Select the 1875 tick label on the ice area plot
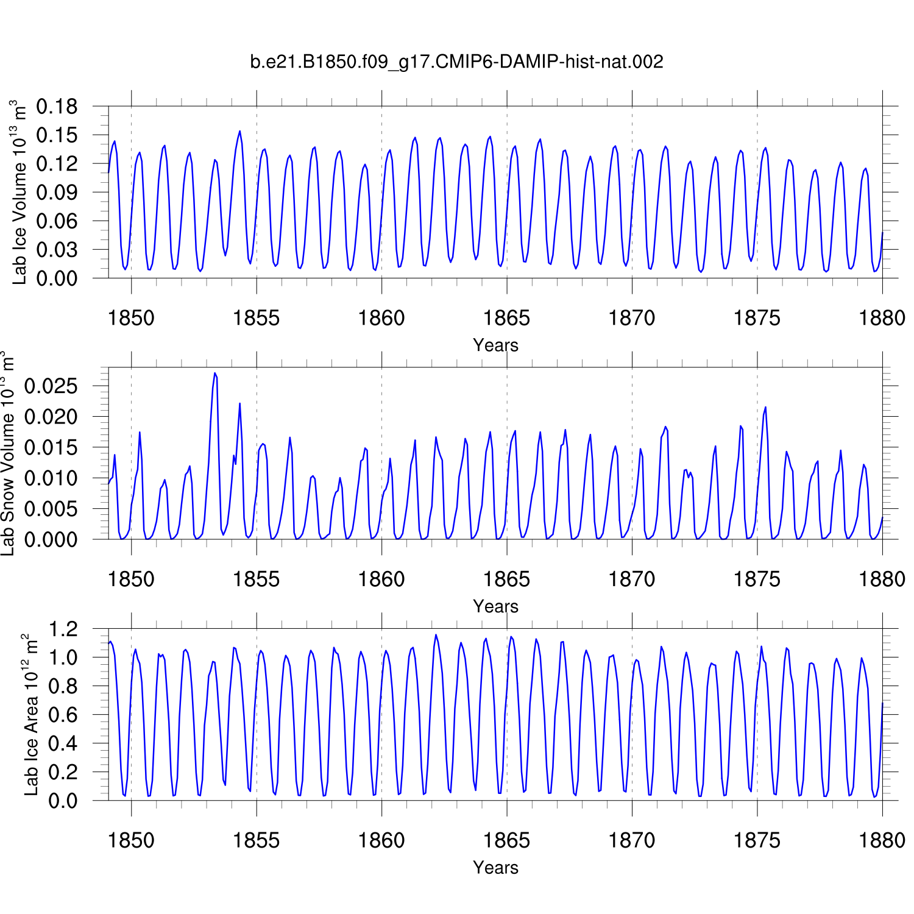914x914 pixels. [x=757, y=840]
